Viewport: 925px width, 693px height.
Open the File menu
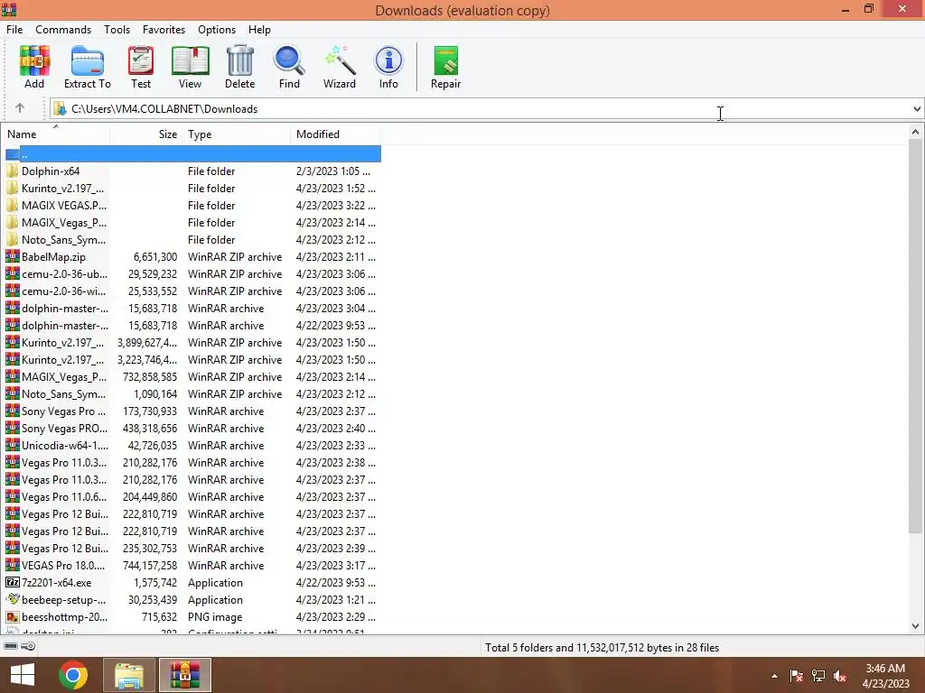tap(14, 30)
